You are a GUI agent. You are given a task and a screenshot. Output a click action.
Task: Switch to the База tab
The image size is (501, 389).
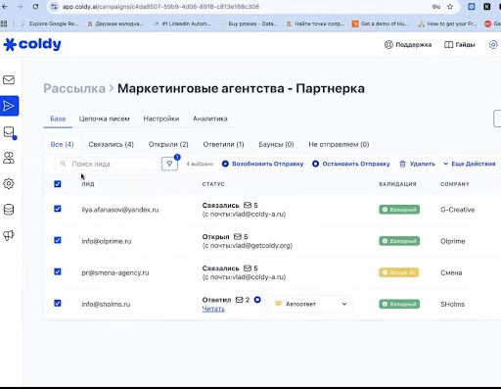(x=58, y=119)
